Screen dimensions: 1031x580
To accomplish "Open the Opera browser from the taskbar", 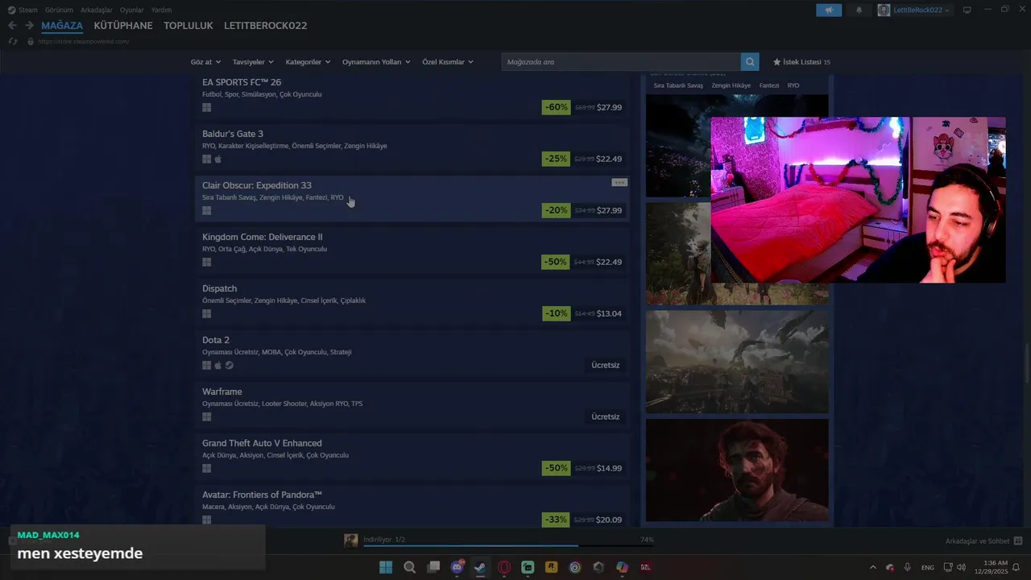I will pyautogui.click(x=504, y=567).
